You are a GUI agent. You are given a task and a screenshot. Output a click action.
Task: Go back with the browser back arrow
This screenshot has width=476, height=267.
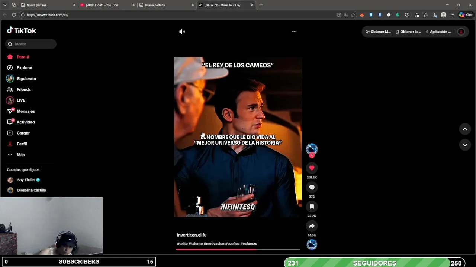click(x=5, y=15)
